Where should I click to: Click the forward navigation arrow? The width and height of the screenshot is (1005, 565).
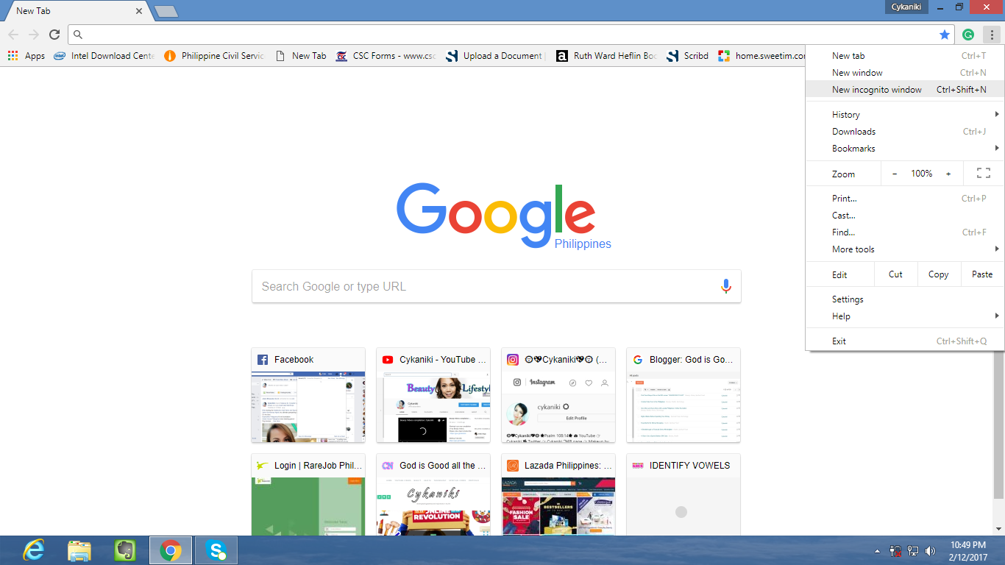click(34, 35)
